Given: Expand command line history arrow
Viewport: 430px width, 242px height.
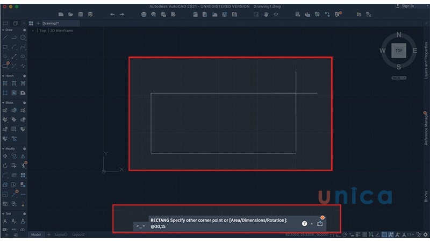Looking at the screenshot, I should coord(312,224).
